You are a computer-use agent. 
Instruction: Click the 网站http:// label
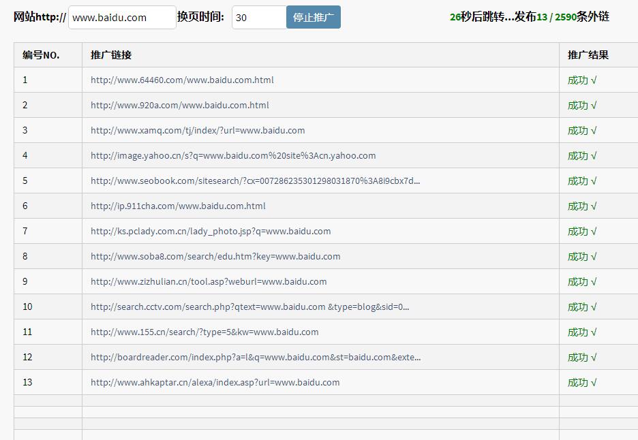click(x=40, y=17)
